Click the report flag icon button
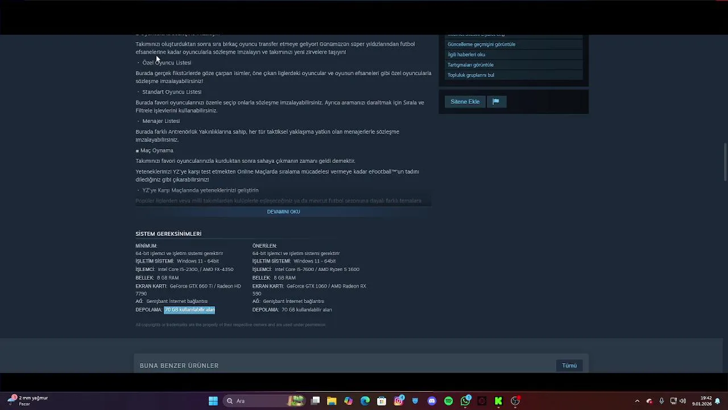728x410 pixels. click(496, 102)
